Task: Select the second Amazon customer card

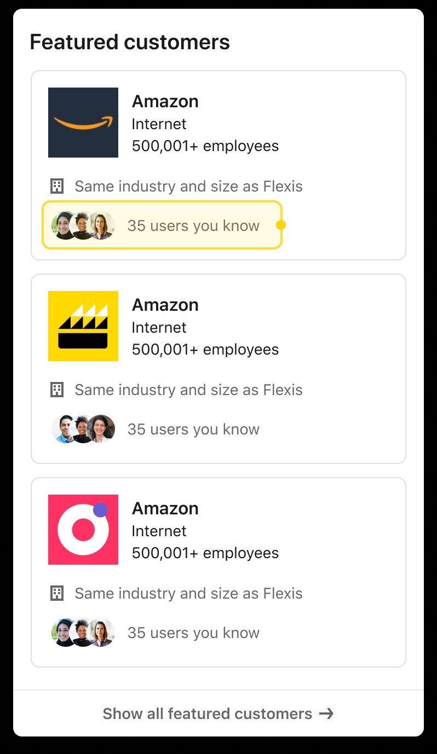Action: tap(218, 368)
